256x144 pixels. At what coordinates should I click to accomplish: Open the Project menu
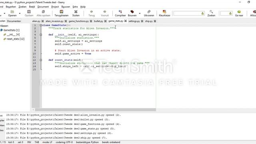55,7
